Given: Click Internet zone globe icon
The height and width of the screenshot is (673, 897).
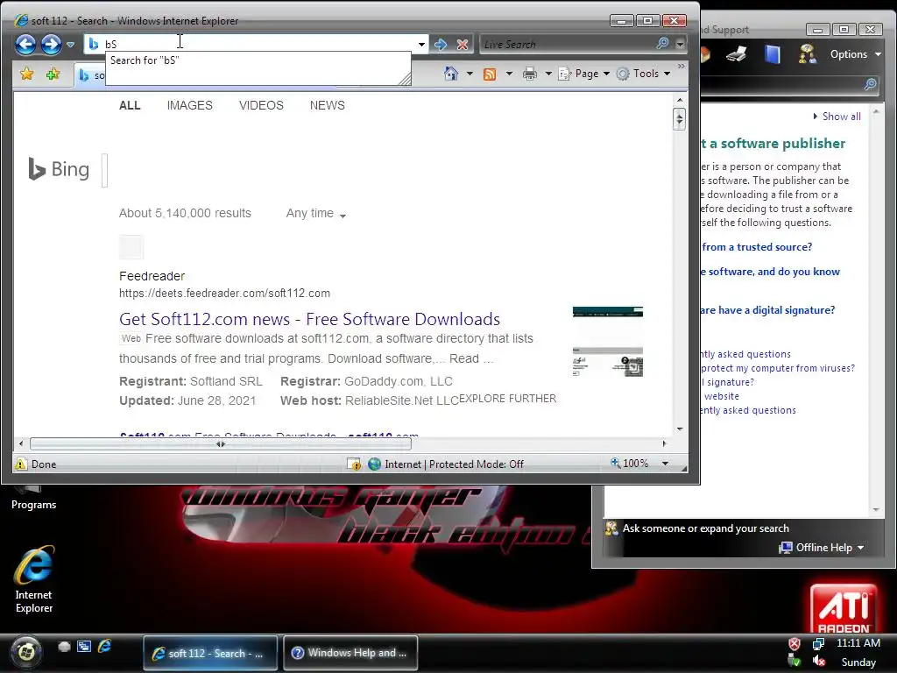Looking at the screenshot, I should pyautogui.click(x=374, y=464).
